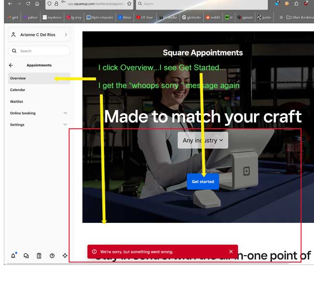Click the blue Get started button

click(203, 182)
